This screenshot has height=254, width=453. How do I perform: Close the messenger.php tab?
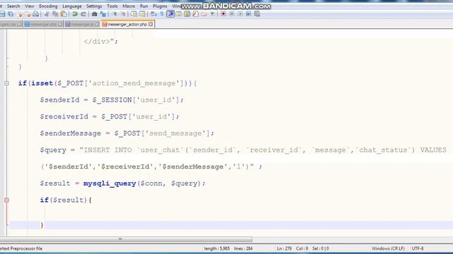point(60,25)
